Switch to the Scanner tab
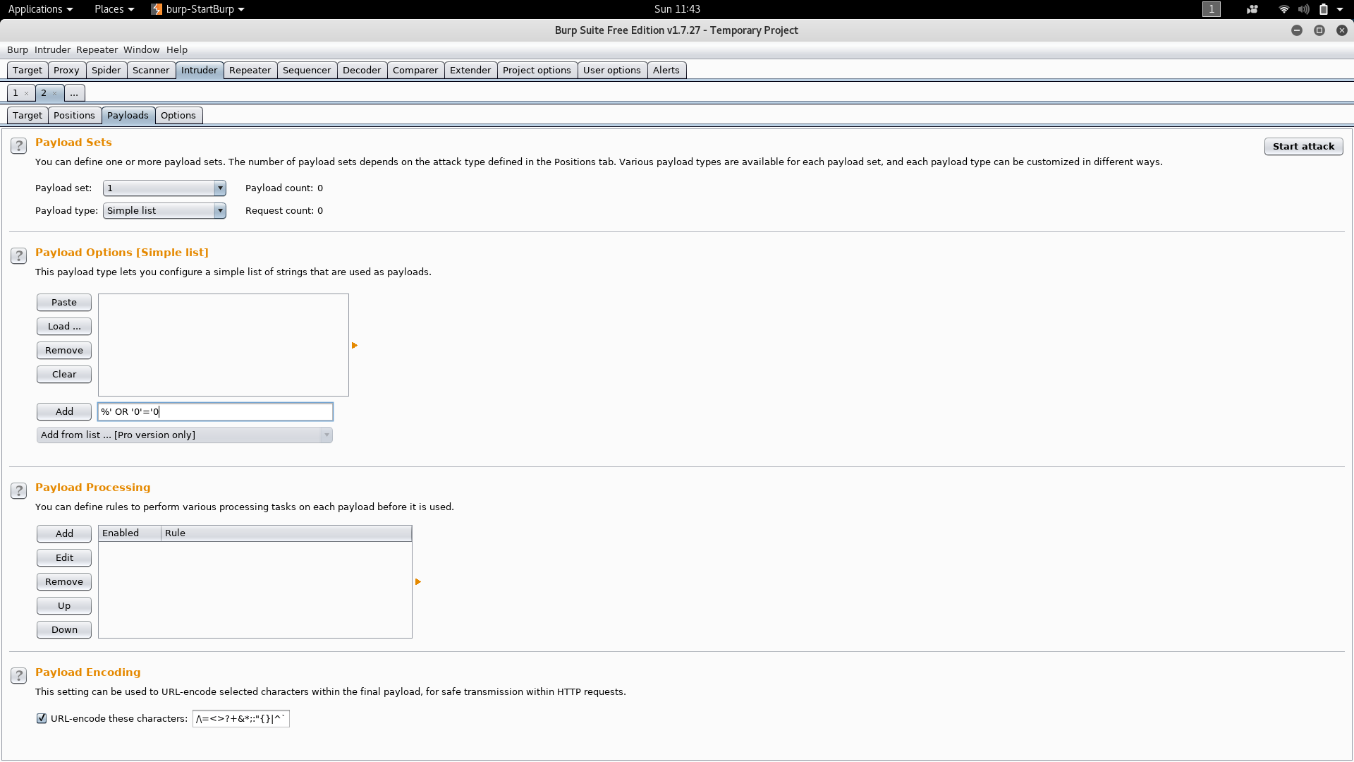The width and height of the screenshot is (1354, 762). click(151, 70)
